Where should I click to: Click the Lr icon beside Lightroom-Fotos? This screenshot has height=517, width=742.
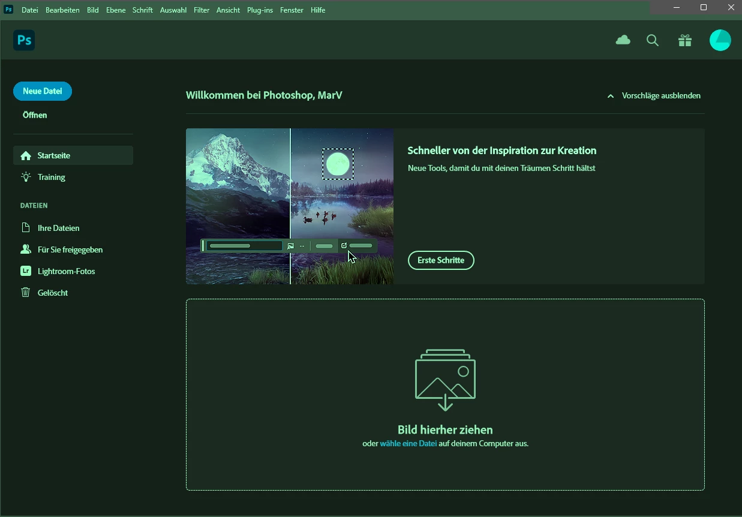26,271
